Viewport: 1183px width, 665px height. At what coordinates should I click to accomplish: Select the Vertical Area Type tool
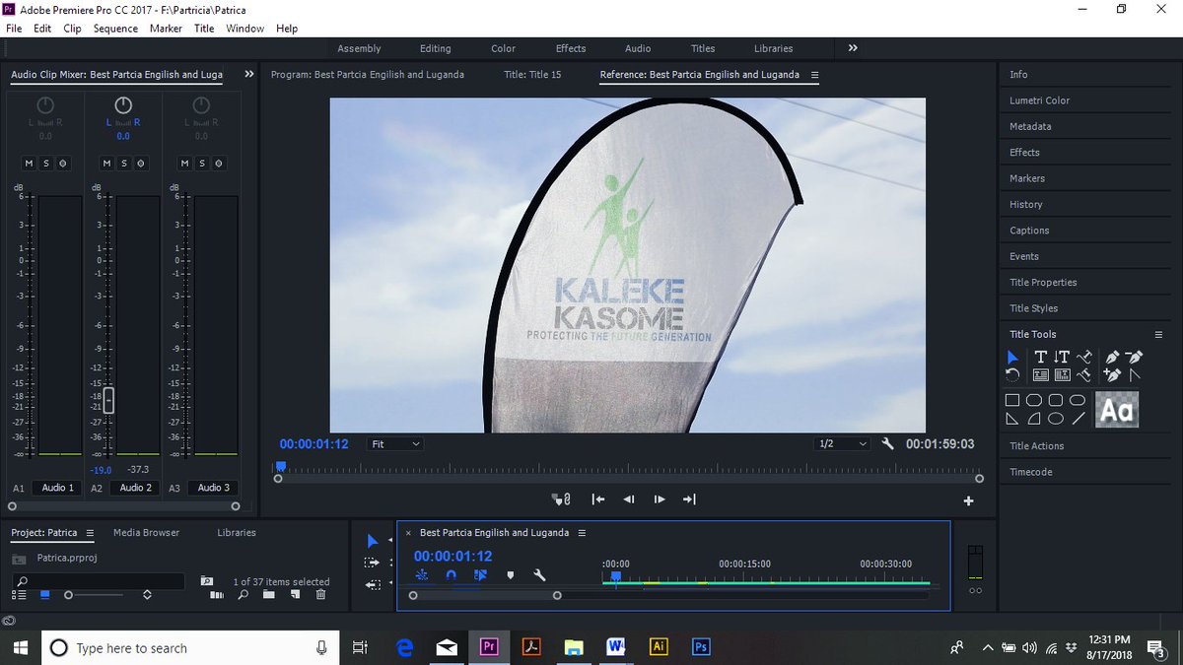[x=1063, y=374]
